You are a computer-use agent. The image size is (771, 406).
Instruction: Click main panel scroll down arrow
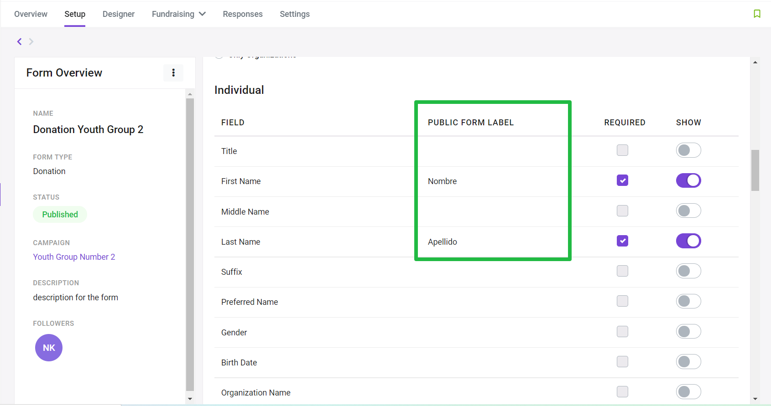pyautogui.click(x=755, y=399)
